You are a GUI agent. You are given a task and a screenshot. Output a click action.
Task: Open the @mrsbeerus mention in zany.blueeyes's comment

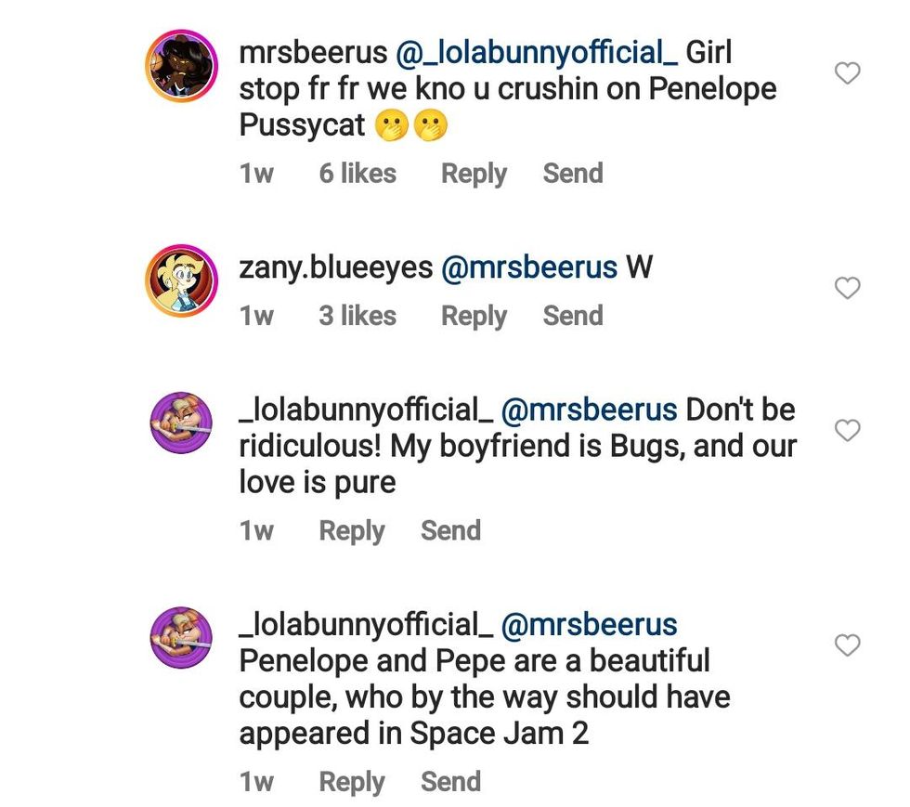pyautogui.click(x=528, y=268)
